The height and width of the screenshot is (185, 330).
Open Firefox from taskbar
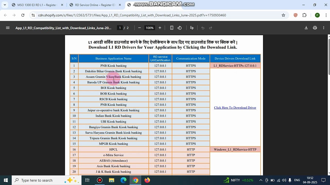point(147,180)
